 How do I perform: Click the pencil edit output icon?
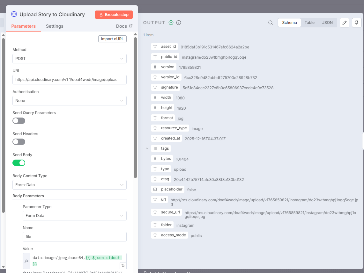click(344, 23)
